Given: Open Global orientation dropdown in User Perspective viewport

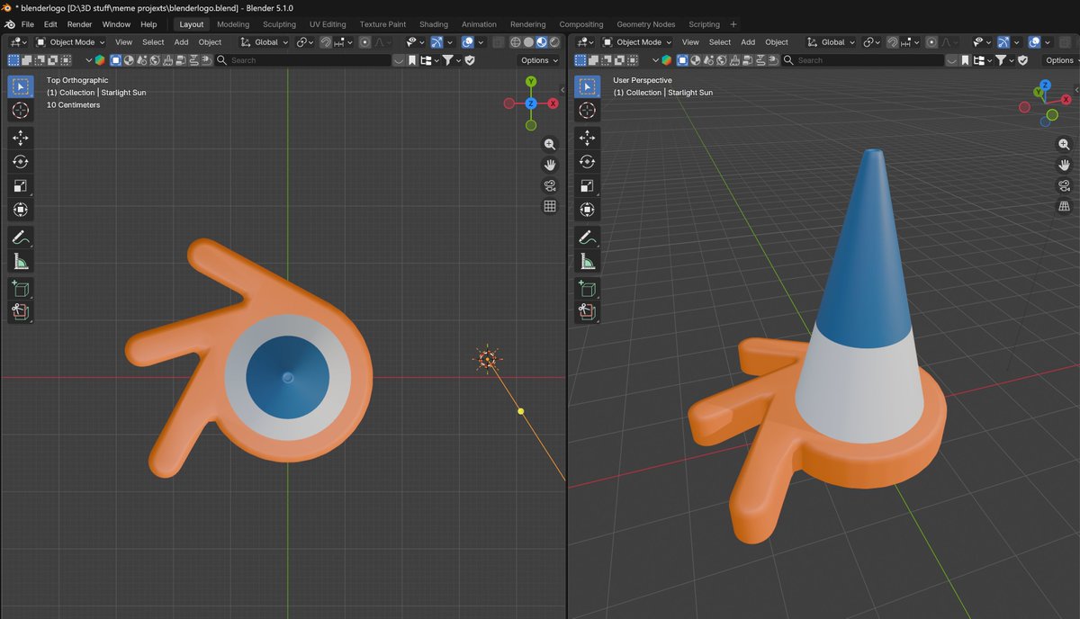Looking at the screenshot, I should tap(832, 42).
